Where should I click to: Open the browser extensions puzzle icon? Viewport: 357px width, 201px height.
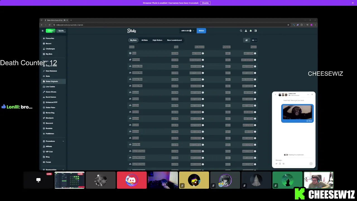point(301,25)
